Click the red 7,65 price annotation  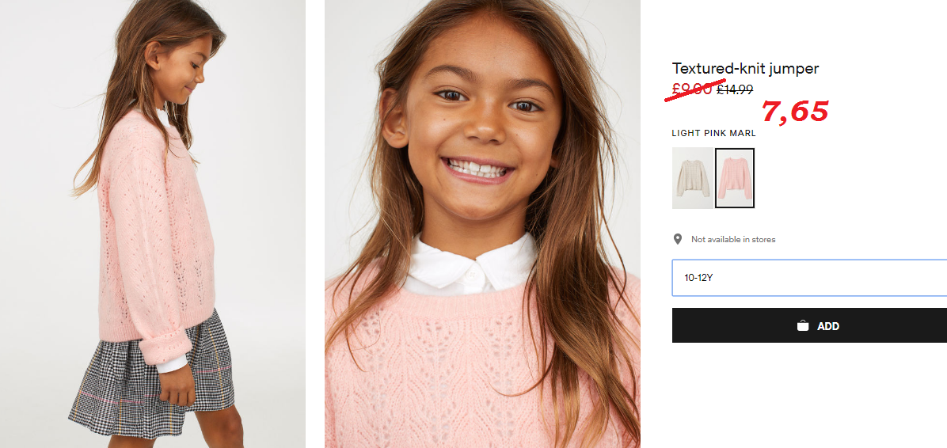click(x=795, y=112)
